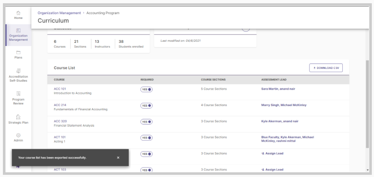Screen dimensions: 374x177
Task: Click Assign Lead for ACT 103
Action: (272, 170)
